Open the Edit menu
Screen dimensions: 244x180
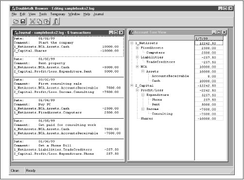[x=22, y=14]
